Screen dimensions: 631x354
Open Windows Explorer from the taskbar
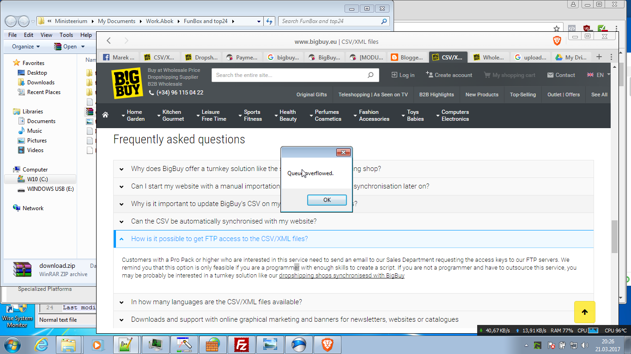coord(68,344)
